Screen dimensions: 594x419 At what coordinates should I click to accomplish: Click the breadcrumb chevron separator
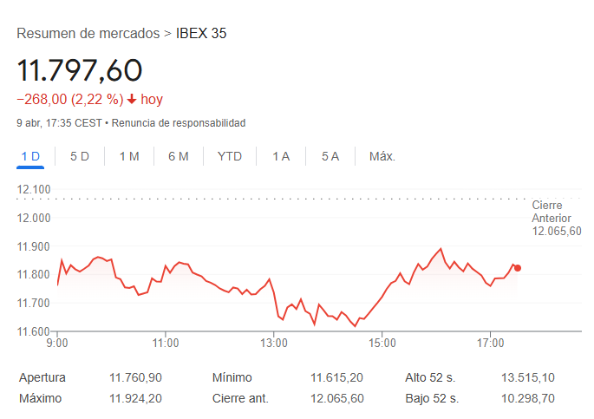[167, 34]
